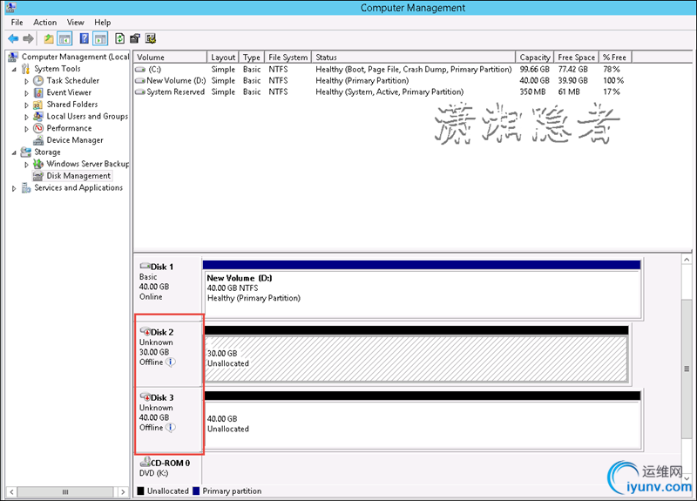Select Event Viewer in the tree
The height and width of the screenshot is (501, 697).
pyautogui.click(x=69, y=92)
